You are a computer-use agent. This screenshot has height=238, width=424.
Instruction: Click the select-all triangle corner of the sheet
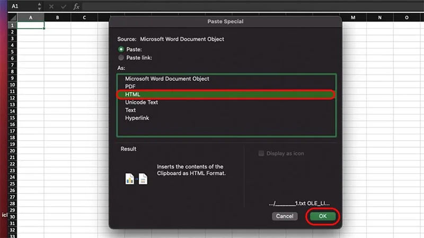tap(13, 17)
